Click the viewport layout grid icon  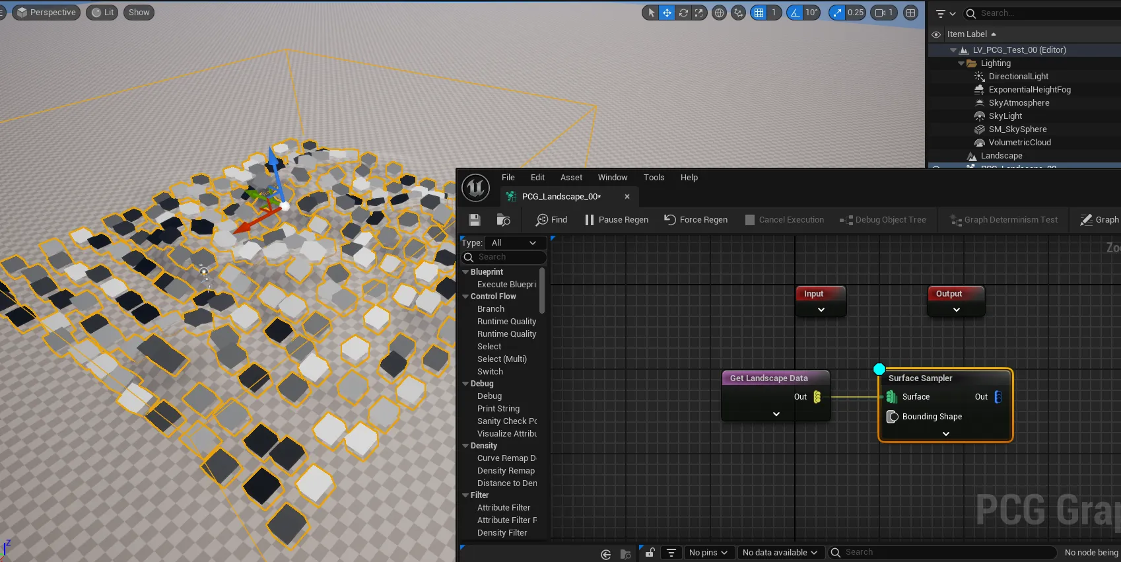tap(911, 13)
